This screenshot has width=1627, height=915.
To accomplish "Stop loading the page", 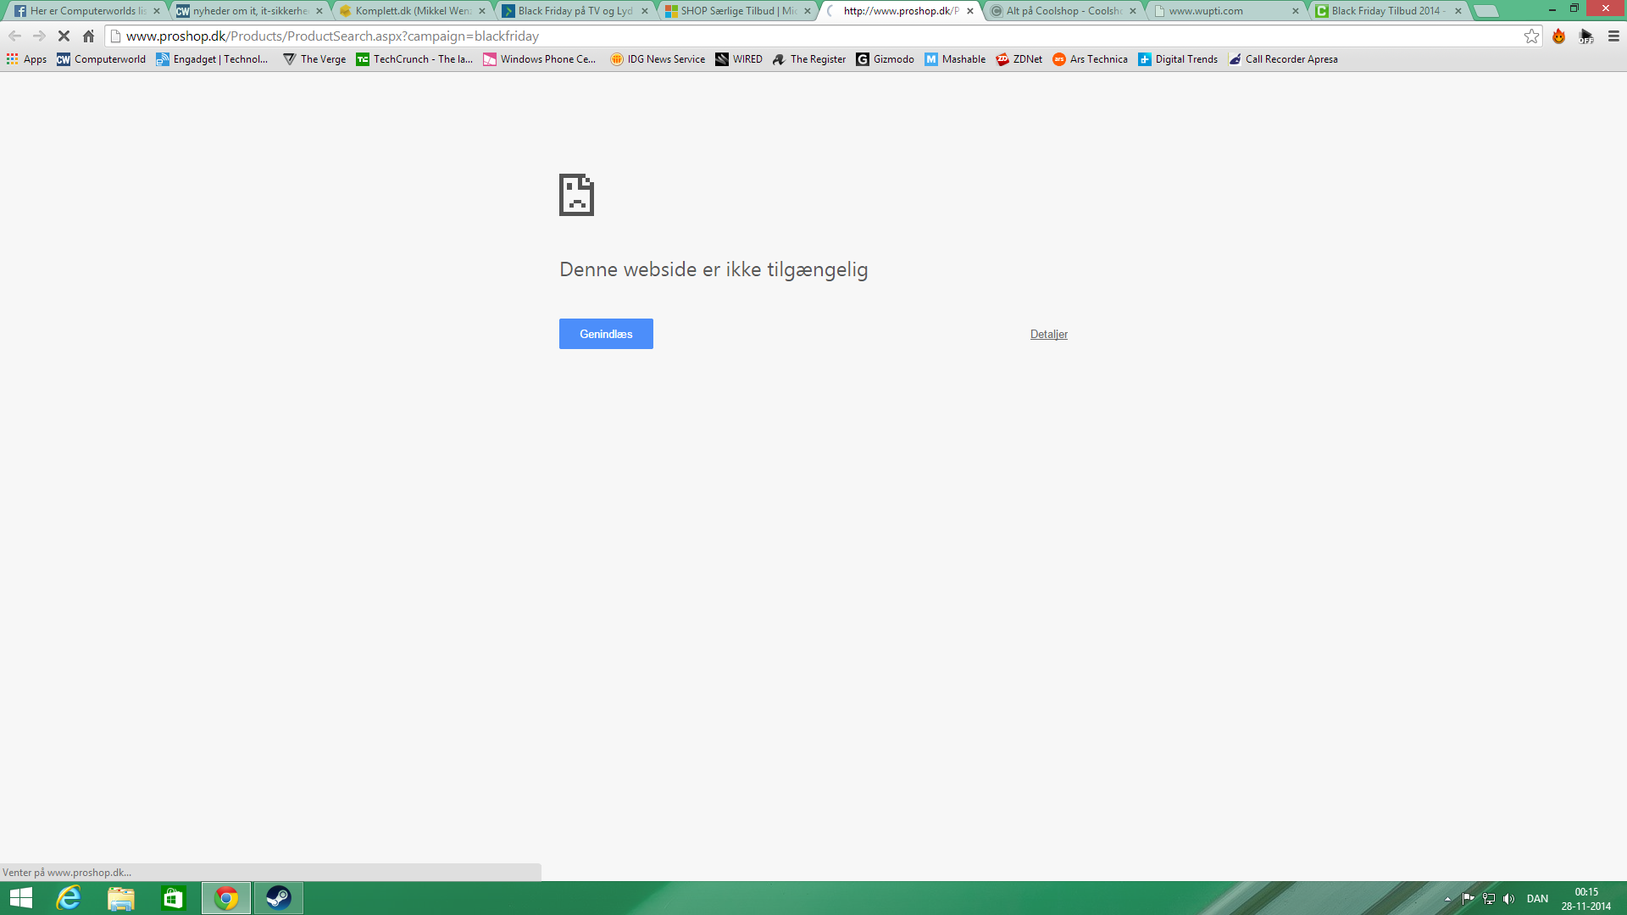I will [x=64, y=36].
